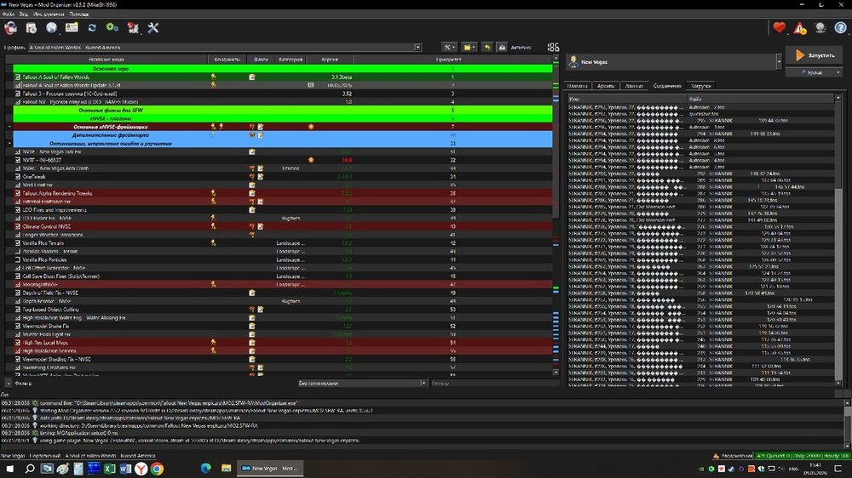The image size is (852, 478).
Task: Open Google Chrome from the taskbar
Action: [157, 469]
